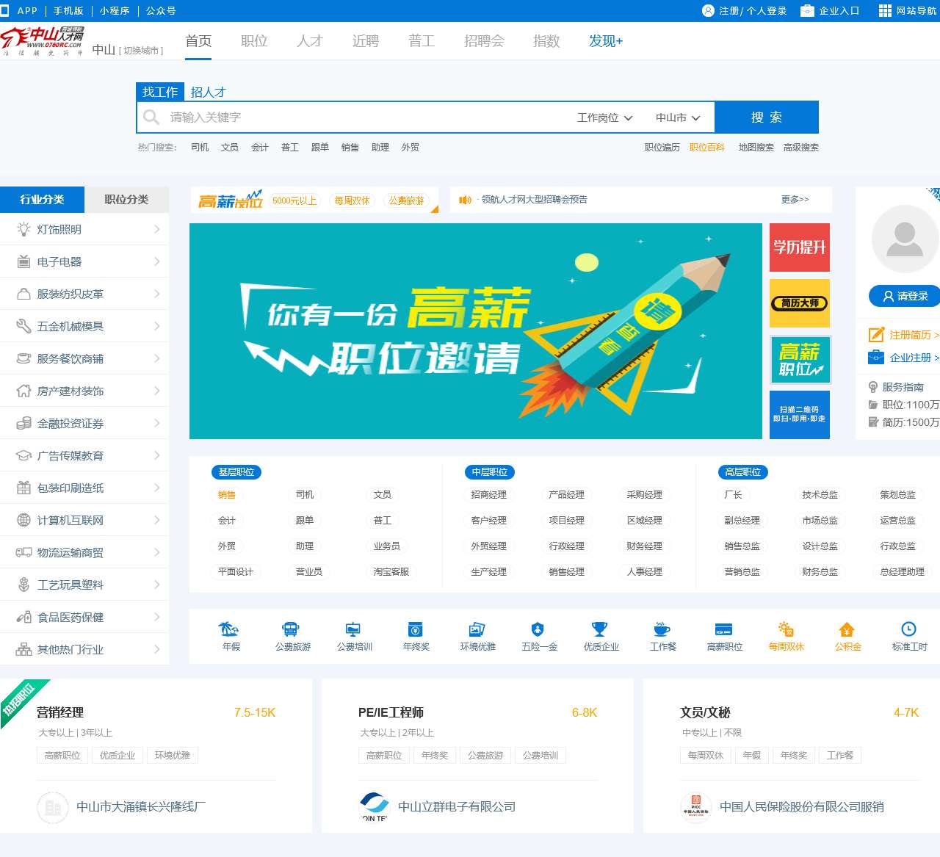Click the 年终奖 medal icon
Screen dimensions: 940x857
point(415,629)
